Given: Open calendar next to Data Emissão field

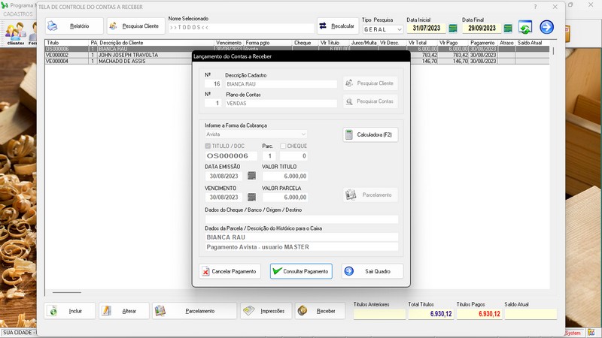Looking at the screenshot, I should [x=252, y=176].
